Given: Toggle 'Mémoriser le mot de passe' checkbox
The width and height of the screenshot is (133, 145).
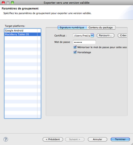Looking at the screenshot, I should (x=75, y=47).
